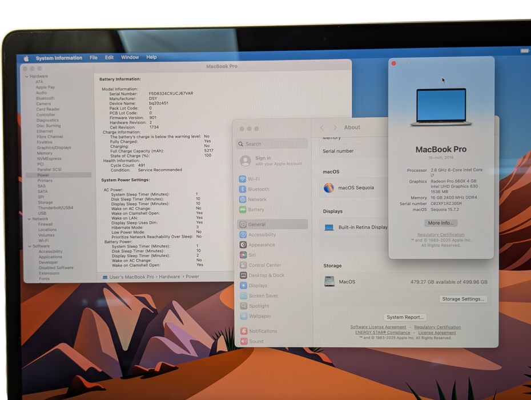Select Power in Hardware list
The height and width of the screenshot is (400, 531).
(59, 175)
